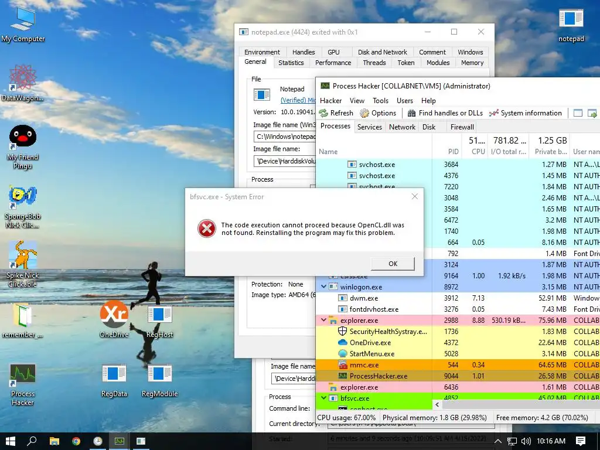Open SpongeBob Nick Clickable shortcut
Screen dimensions: 600x450
click(23, 207)
